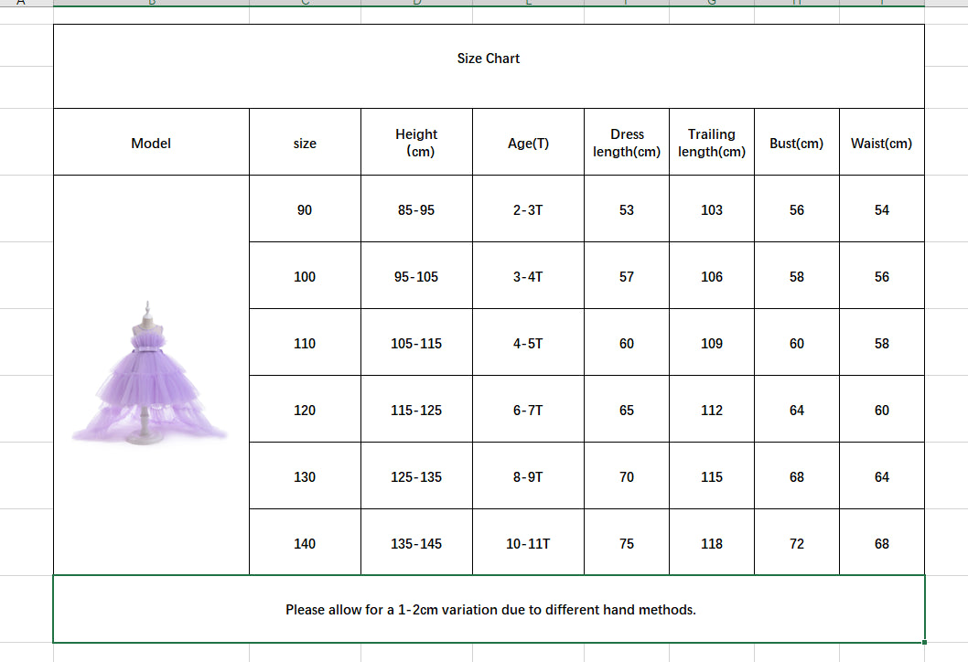Select the Trailing length(cm) header cell
The image size is (968, 662).
pyautogui.click(x=712, y=143)
